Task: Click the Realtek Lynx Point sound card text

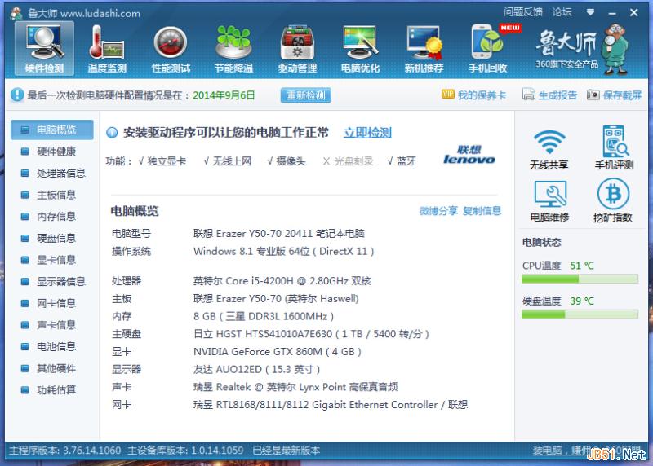Action: [295, 388]
